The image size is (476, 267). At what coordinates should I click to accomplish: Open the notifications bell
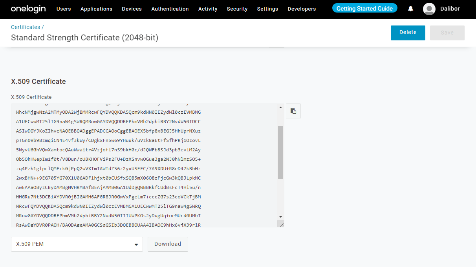(410, 9)
